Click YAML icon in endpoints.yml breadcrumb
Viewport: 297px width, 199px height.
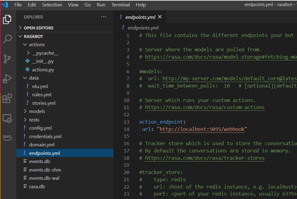coord(123,28)
